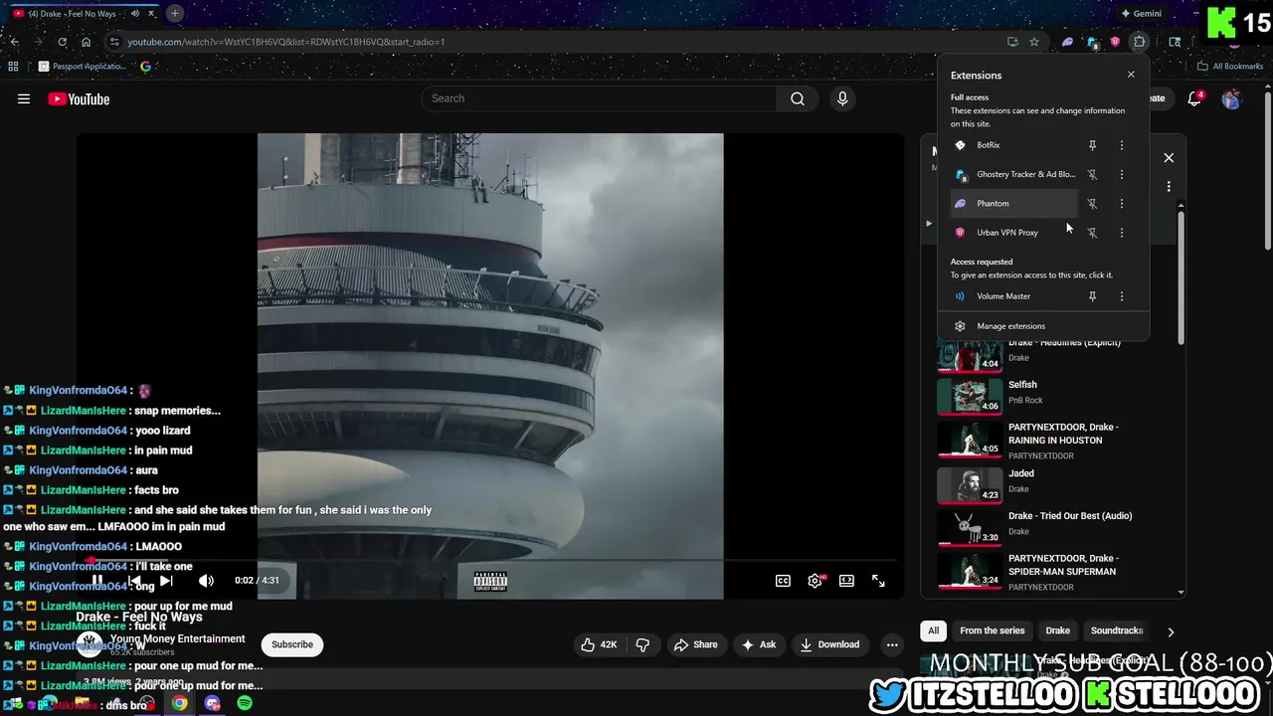Screen dimensions: 1273x716
Task: Toggle pin for Volume Master extension
Action: tap(1092, 296)
